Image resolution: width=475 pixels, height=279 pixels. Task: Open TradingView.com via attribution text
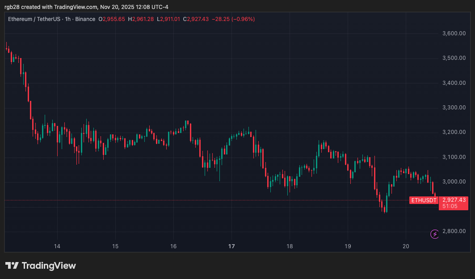75,7
